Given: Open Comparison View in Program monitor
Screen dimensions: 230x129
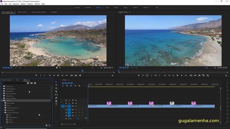Looking at the screenshot, I should pos(204,76).
